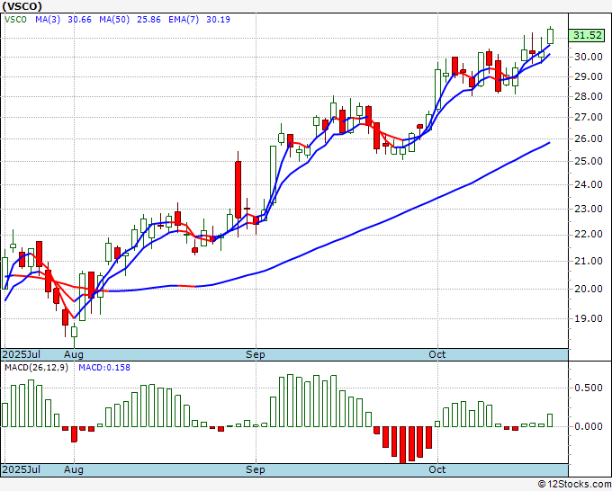The height and width of the screenshot is (491, 612).
Task: Click the EMA(7) value 30.19
Action: tap(218, 19)
